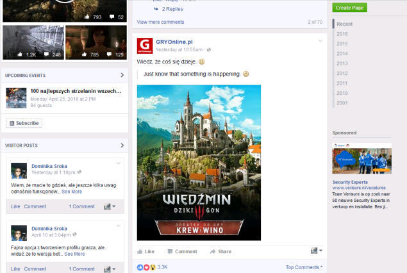407x273 pixels.
Task: Open the 1 Comment link on Dominika's Yesterday post
Action: (x=81, y=206)
